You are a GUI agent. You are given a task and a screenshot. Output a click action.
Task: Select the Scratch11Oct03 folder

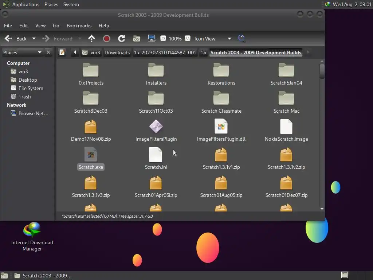click(x=156, y=102)
